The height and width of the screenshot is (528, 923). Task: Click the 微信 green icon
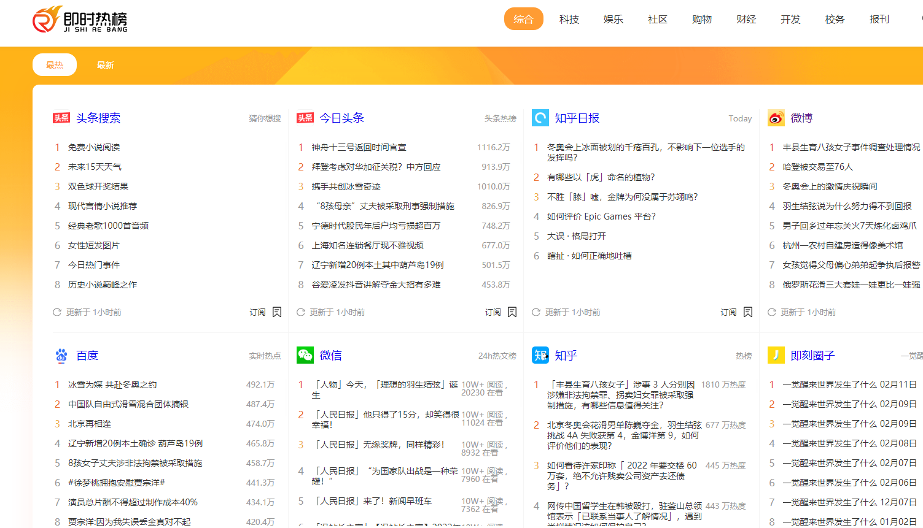pyautogui.click(x=305, y=355)
